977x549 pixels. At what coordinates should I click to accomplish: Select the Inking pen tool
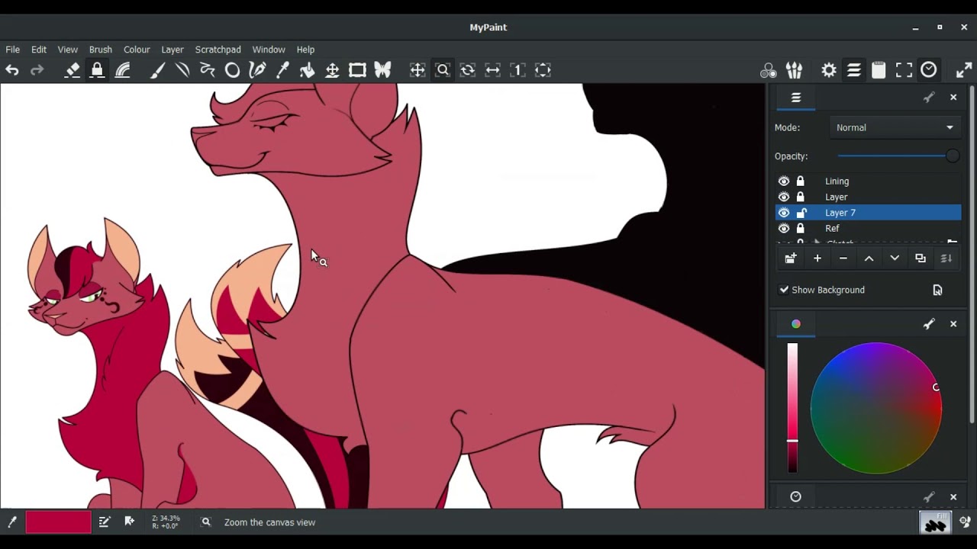(x=257, y=70)
